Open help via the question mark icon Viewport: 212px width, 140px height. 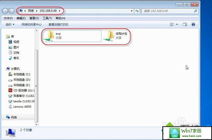pos(193,24)
